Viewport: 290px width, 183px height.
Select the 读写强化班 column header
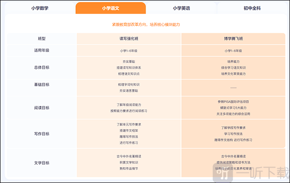click(x=129, y=39)
